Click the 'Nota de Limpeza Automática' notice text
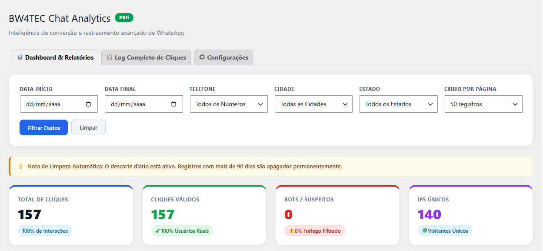The width and height of the screenshot is (543, 251). (x=184, y=166)
